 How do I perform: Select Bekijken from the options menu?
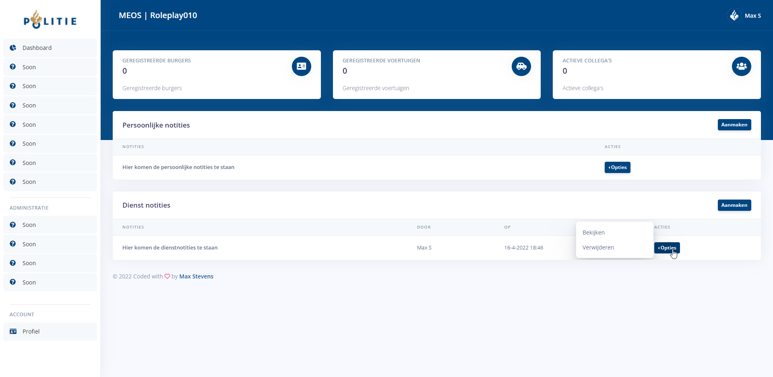pos(593,233)
